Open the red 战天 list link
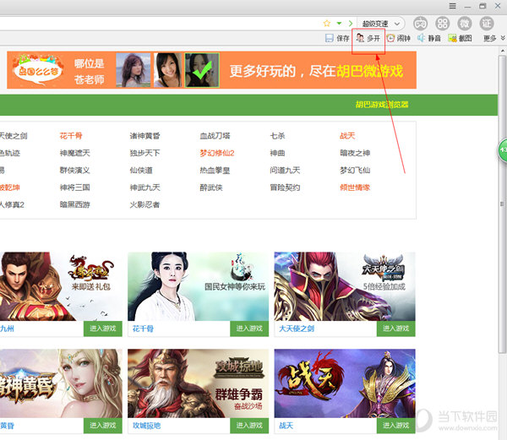Image resolution: width=507 pixels, height=440 pixels. click(x=347, y=136)
